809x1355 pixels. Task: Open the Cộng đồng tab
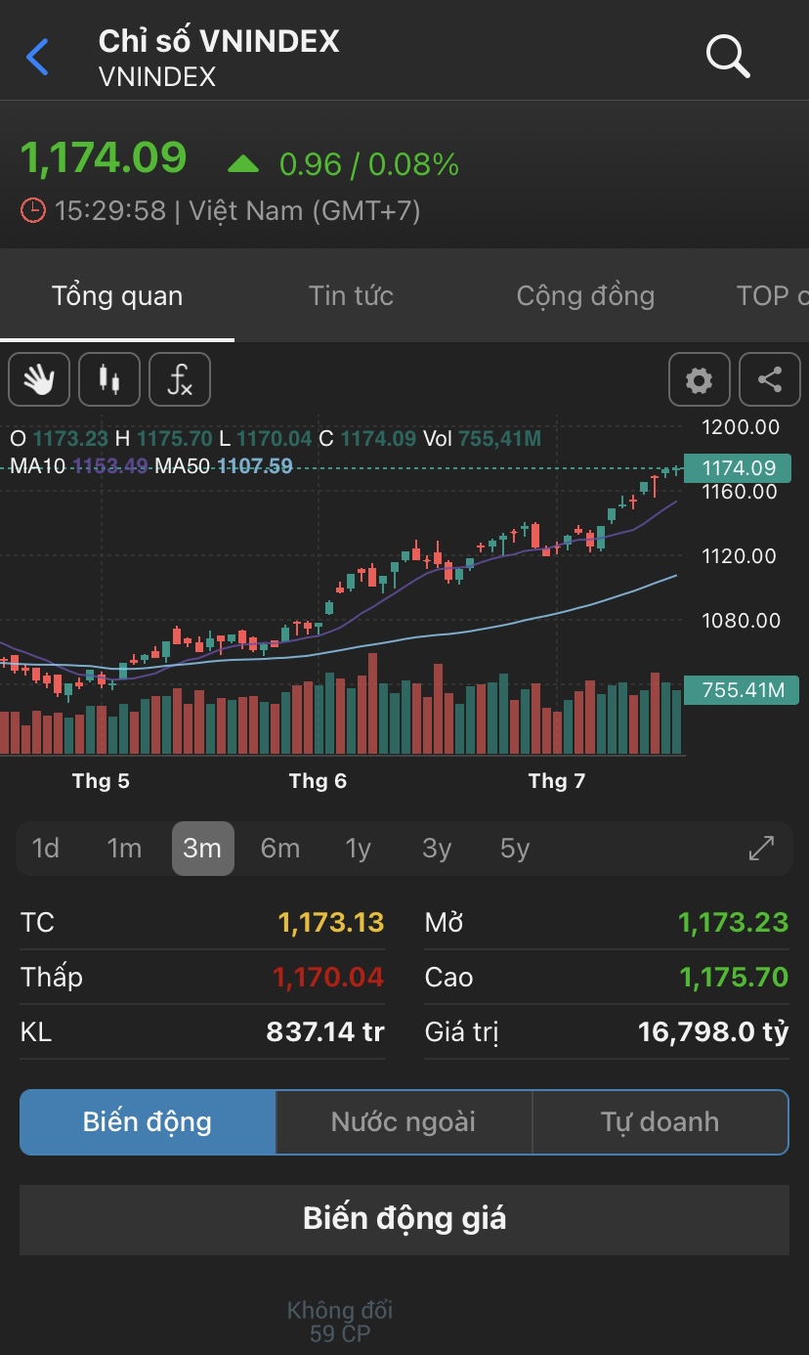[585, 296]
